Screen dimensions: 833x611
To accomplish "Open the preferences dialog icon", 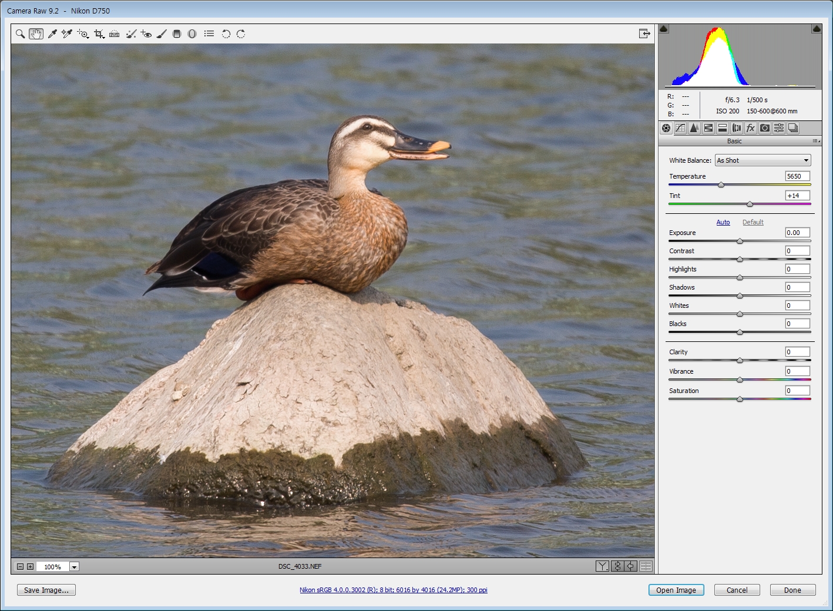I will 209,34.
